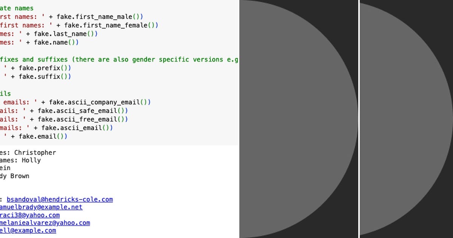Viewport: 453px width, 238px height.
Task: Click the fake.name() call in the code
Action: (x=57, y=42)
